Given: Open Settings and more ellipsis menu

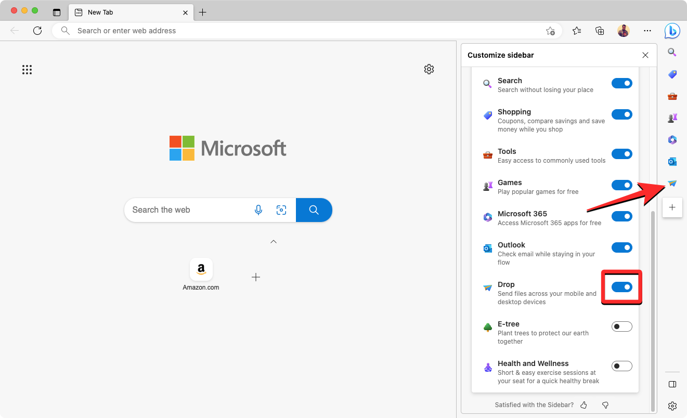Looking at the screenshot, I should 647,31.
